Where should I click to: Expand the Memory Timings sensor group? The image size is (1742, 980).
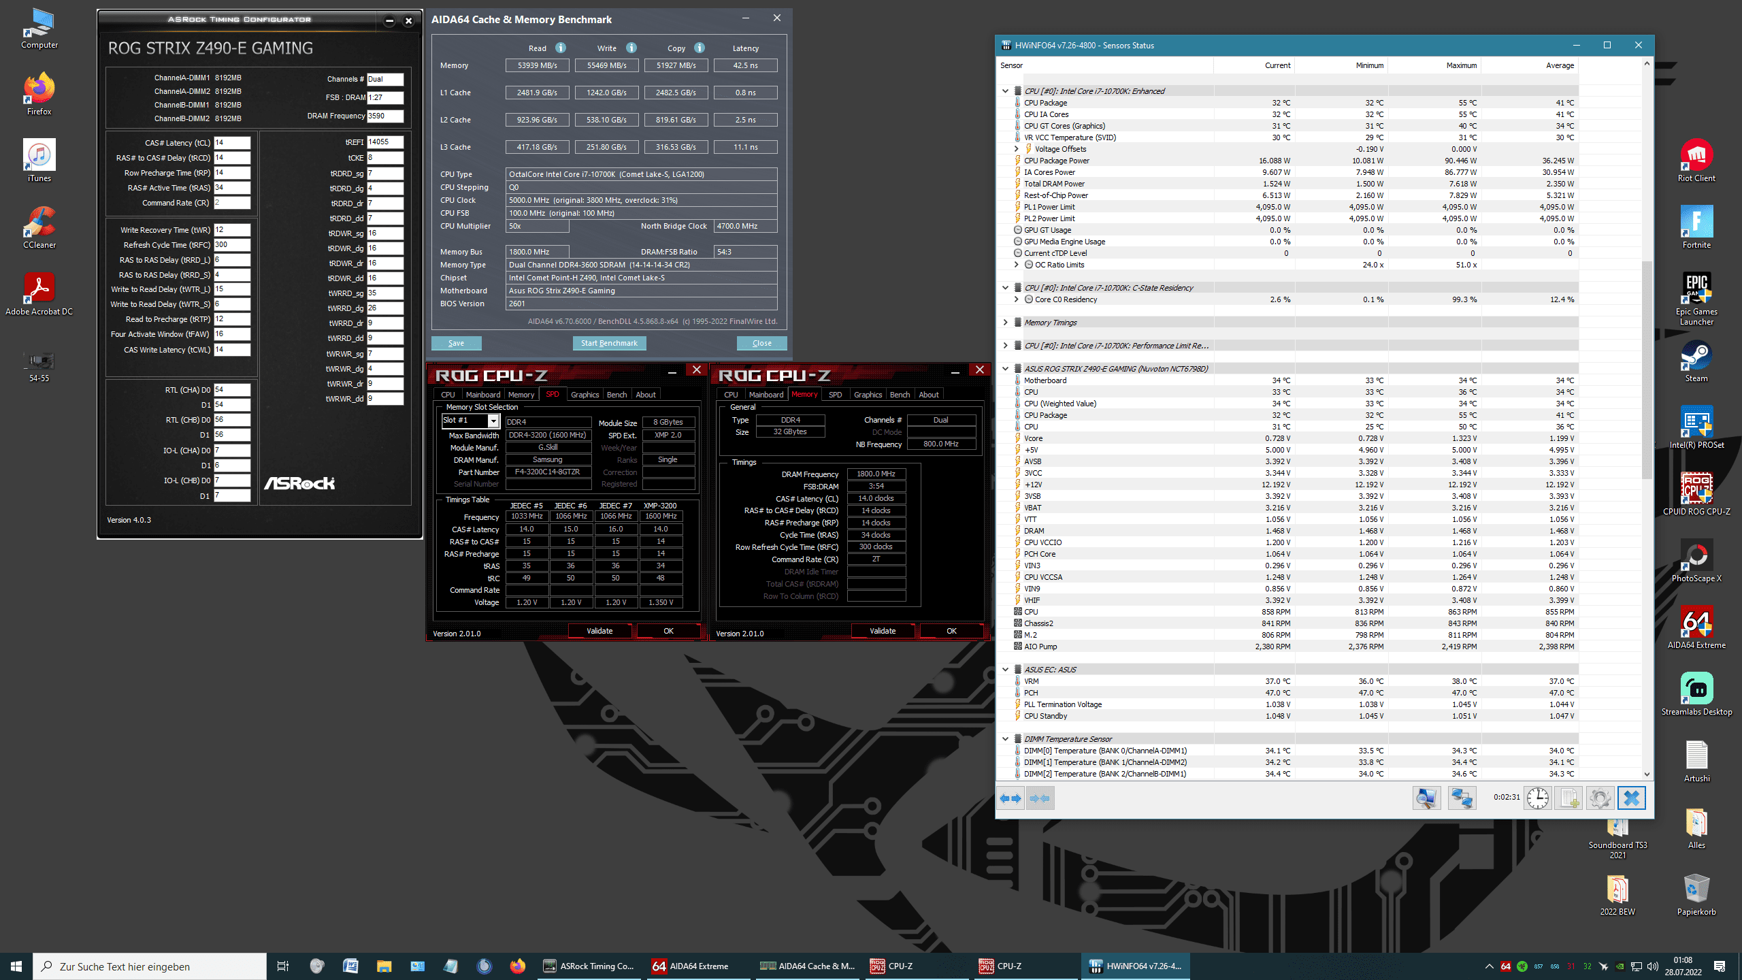(1005, 323)
